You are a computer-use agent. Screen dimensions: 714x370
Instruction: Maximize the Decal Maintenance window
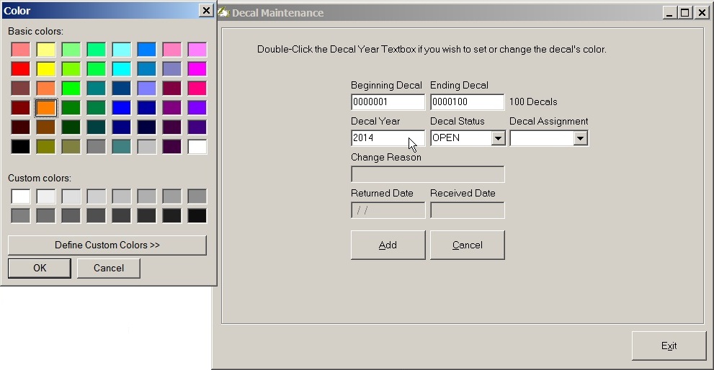point(685,13)
